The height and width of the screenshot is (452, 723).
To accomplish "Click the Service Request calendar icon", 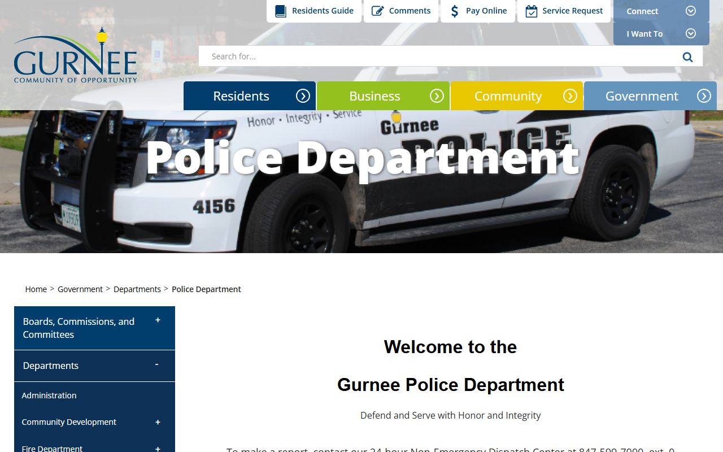I will tap(532, 11).
